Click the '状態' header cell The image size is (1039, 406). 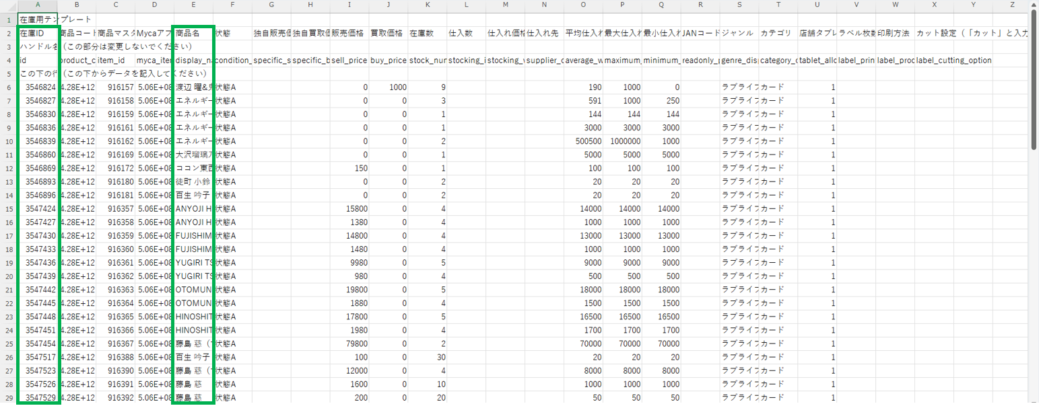tap(232, 33)
